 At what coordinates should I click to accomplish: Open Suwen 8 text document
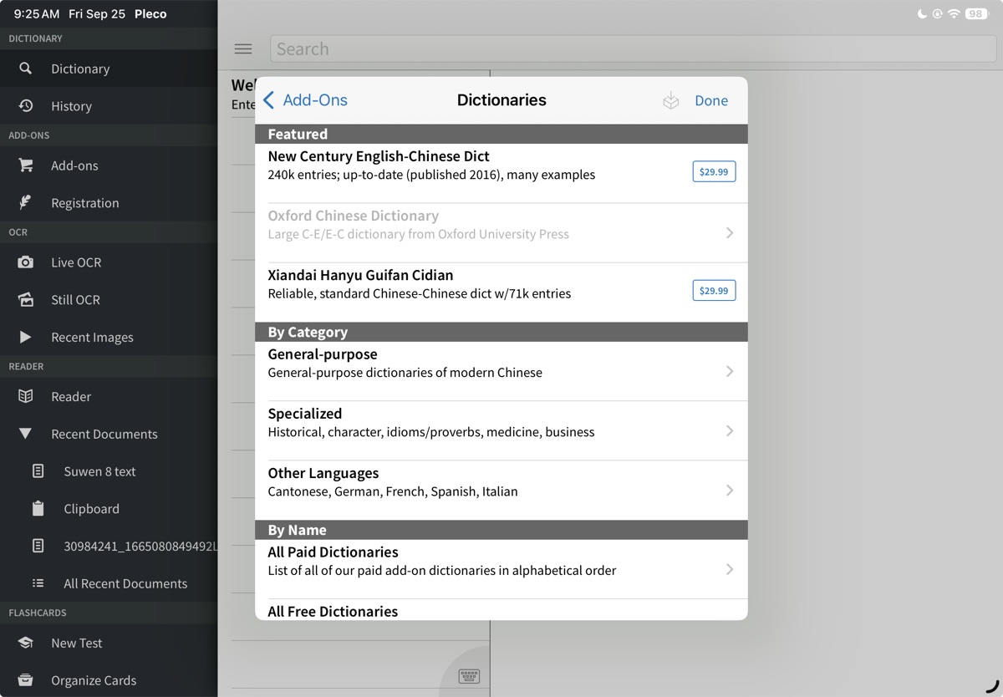(109, 471)
